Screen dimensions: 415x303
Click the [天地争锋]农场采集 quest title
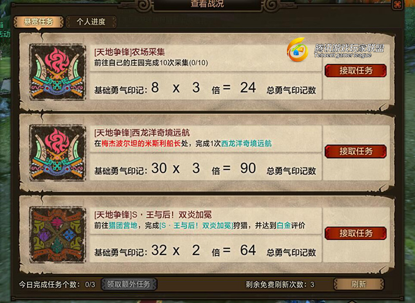[129, 52]
